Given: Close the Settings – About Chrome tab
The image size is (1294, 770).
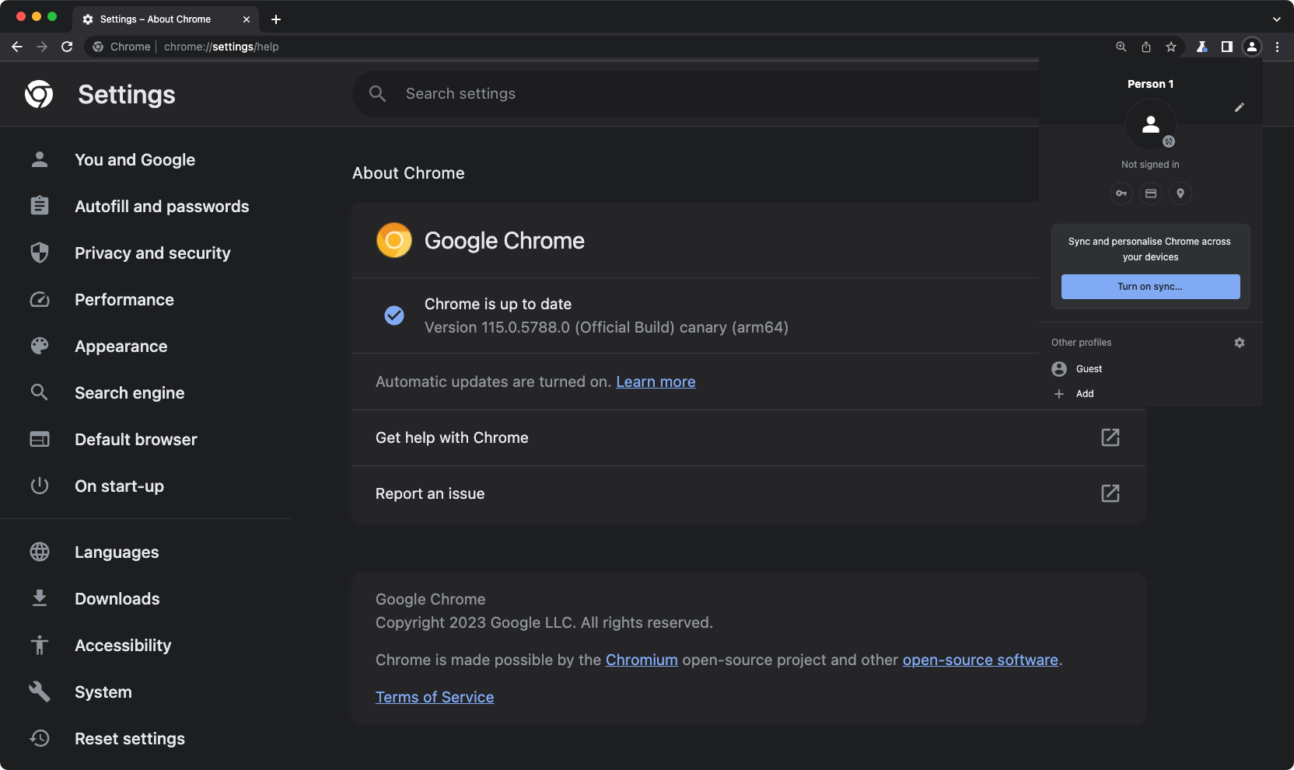Looking at the screenshot, I should (247, 19).
